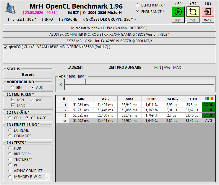The image size is (219, 185).
Task: Click the date stamp 25.03.2026 - 06:31
Action: (40, 13)
